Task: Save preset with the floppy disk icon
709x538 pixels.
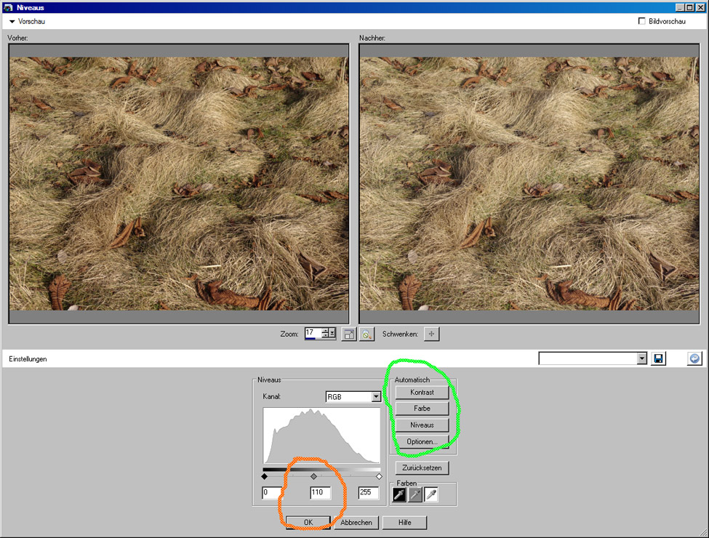Action: (x=658, y=358)
